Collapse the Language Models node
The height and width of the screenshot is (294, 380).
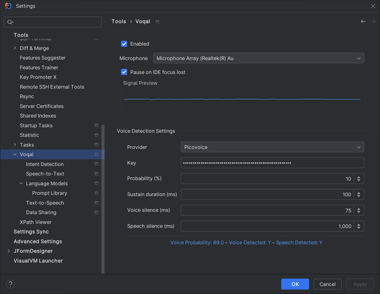coord(21,183)
